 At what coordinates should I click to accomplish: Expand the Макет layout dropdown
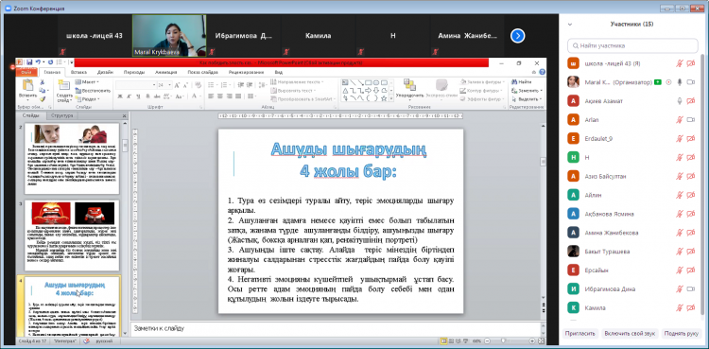coord(88,82)
